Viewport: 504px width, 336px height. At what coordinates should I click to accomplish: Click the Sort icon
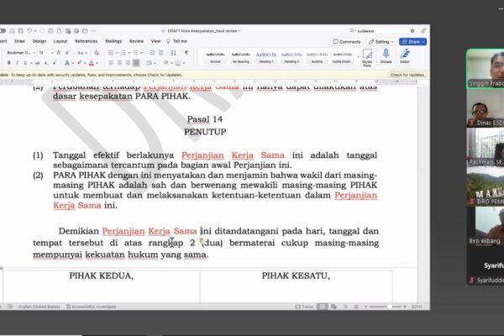[173, 52]
